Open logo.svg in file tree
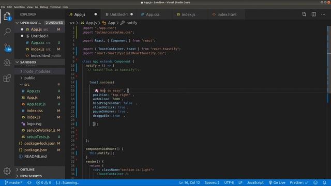Image resolution: width=331 pixels, height=186 pixels. coord(40,123)
